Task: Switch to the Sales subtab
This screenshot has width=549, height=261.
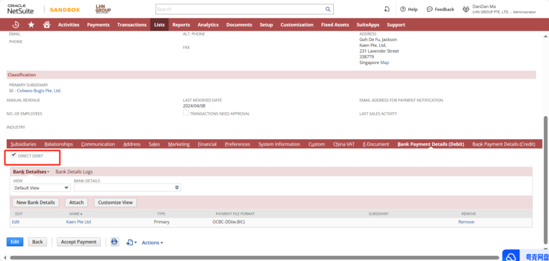Action: pos(155,144)
